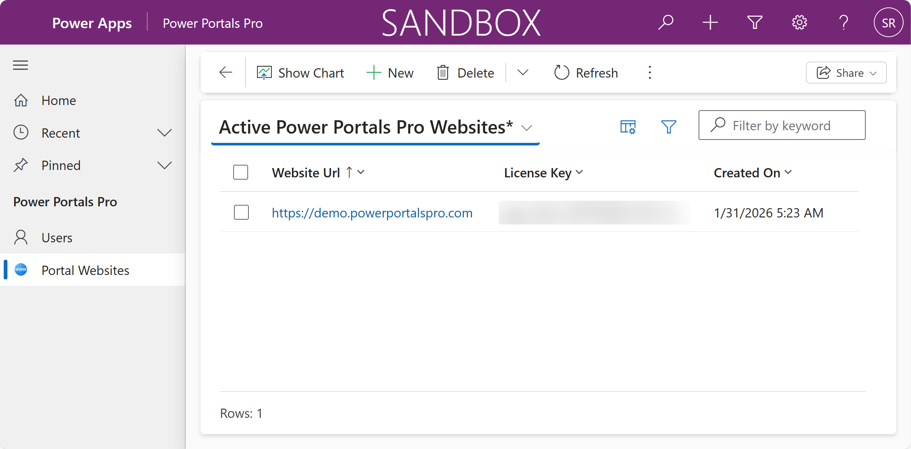Click the search magnifier icon in header
911x449 pixels.
click(x=666, y=23)
